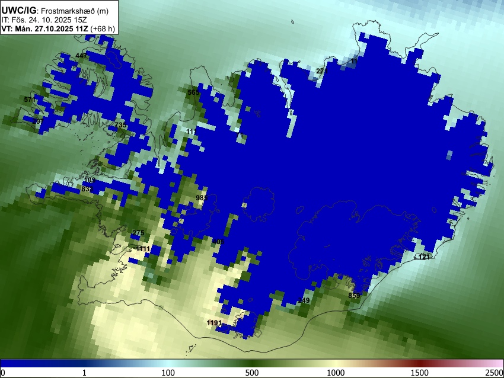Click the map value label "447"
Screen dimensions: 504x378
(x=81, y=56)
